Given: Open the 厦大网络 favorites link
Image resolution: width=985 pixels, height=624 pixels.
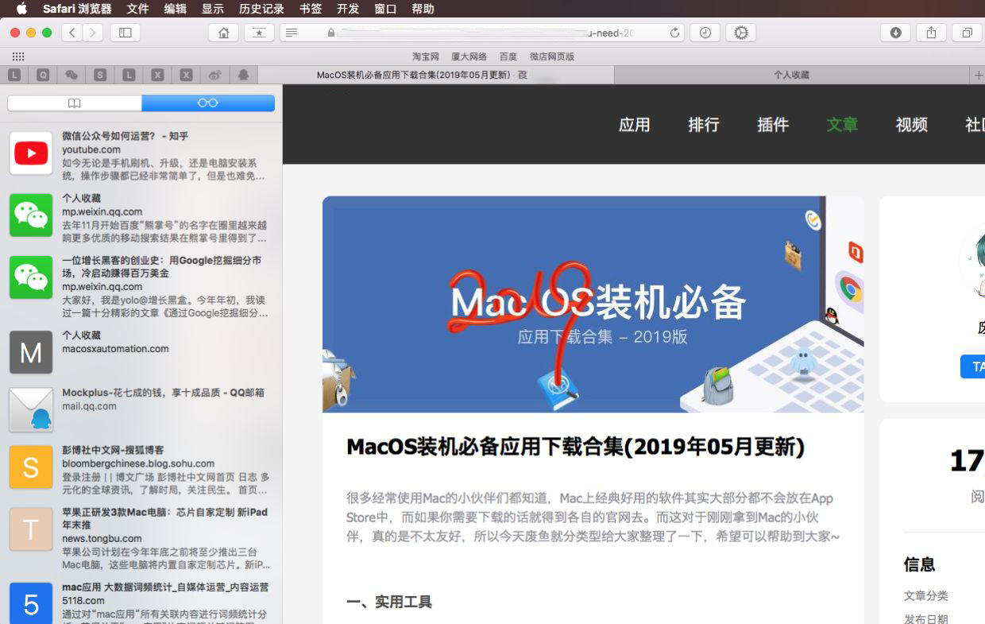Looking at the screenshot, I should pos(469,56).
